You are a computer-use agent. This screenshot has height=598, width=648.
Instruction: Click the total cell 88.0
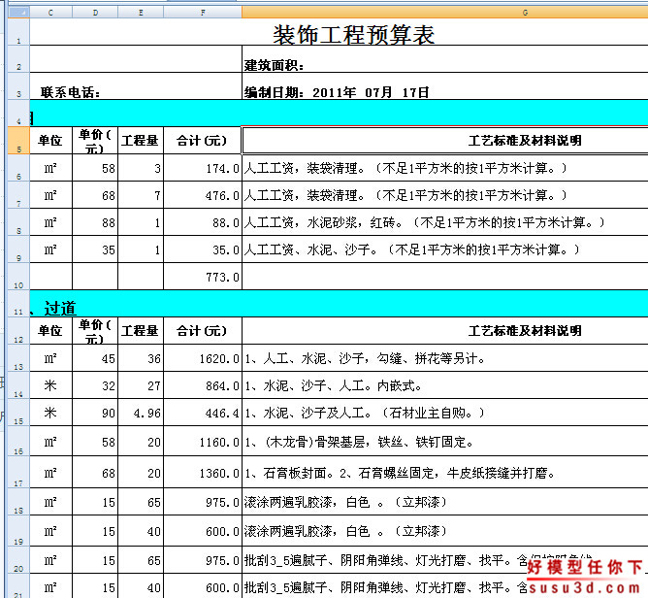tap(203, 222)
